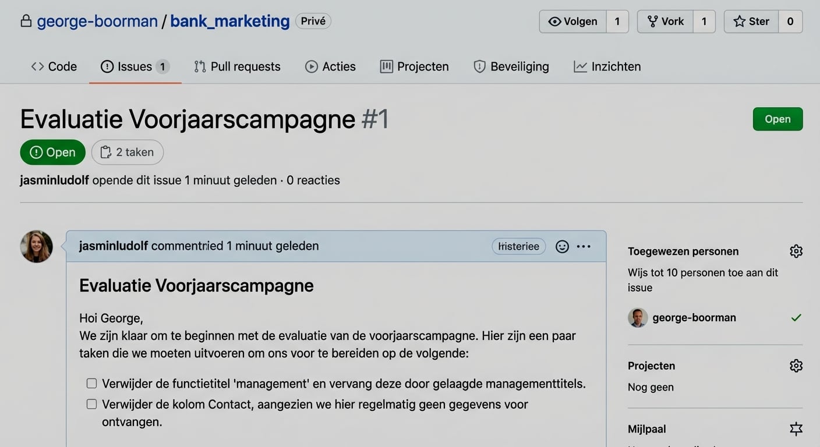Click jasminludolf's avatar thumbnail beside the comment
The image size is (820, 447).
tap(37, 247)
